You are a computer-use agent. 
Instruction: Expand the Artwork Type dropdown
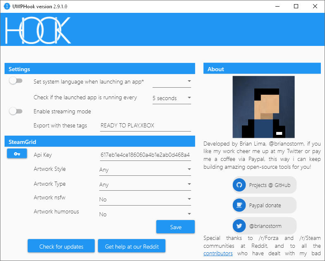pyautogui.click(x=145, y=184)
